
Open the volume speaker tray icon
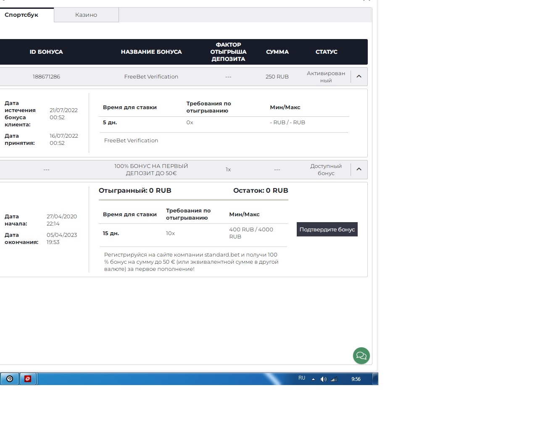click(x=323, y=379)
